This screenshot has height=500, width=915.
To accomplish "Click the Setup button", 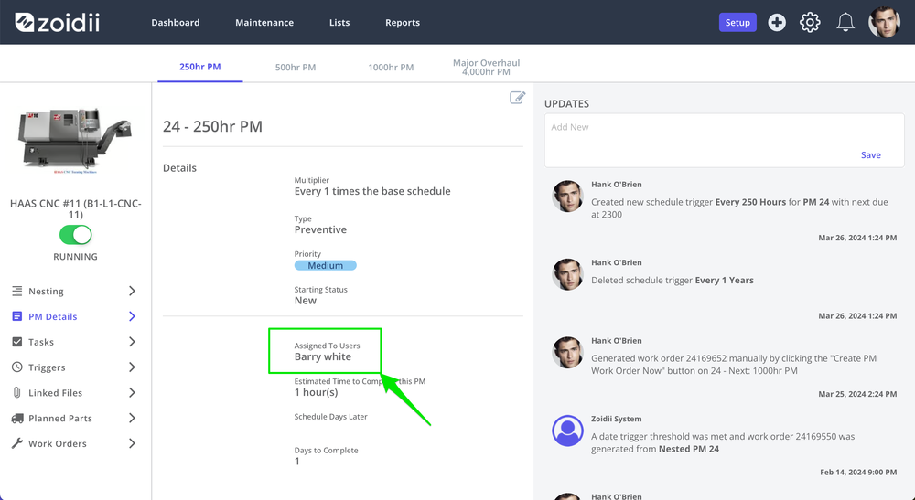I will [737, 23].
